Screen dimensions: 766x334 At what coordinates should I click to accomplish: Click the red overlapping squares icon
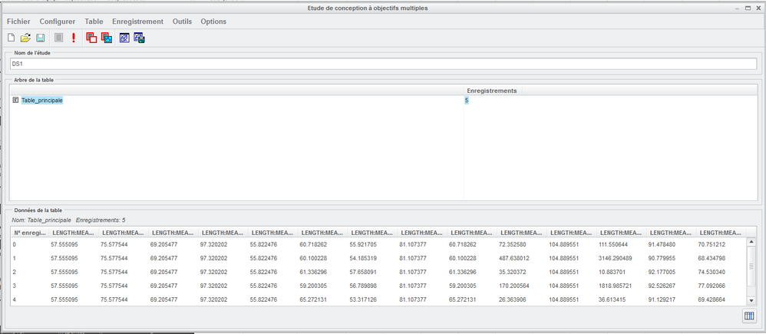91,38
